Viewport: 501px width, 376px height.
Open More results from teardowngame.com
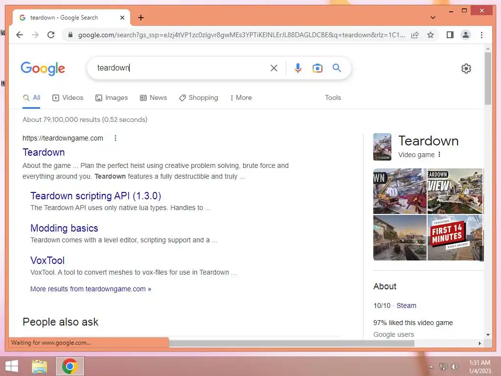91,289
